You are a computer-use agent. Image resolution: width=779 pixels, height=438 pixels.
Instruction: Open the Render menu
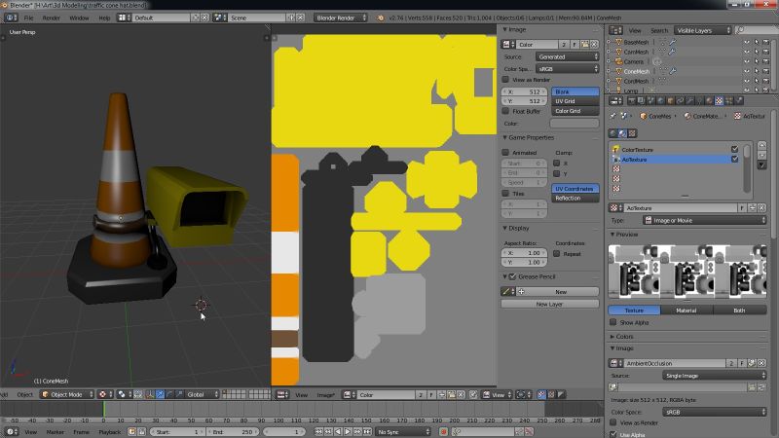[x=52, y=18]
